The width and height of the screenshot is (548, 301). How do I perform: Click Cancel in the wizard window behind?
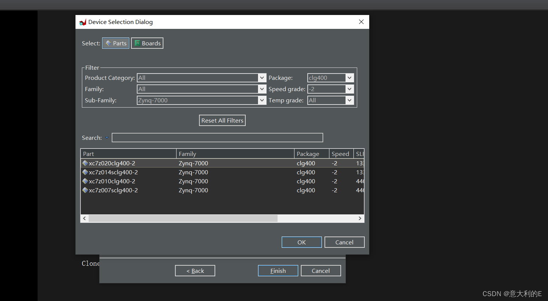tap(321, 271)
